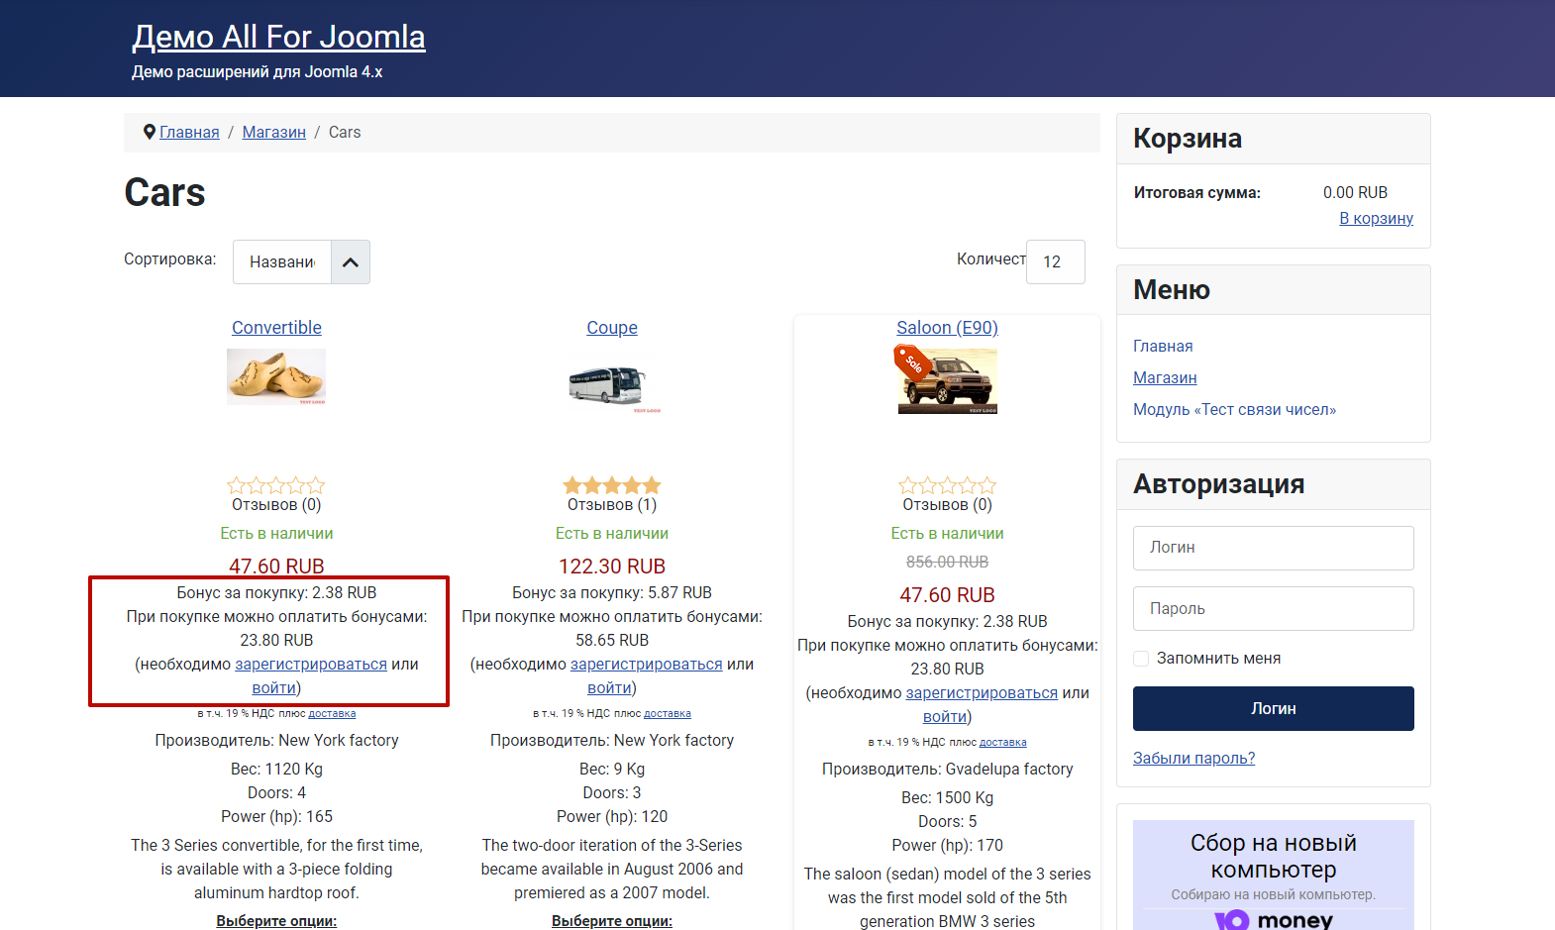Screen dimensions: 1555x930
Task: Click Производитель: Gvadelupa factory text
Action: tap(947, 770)
